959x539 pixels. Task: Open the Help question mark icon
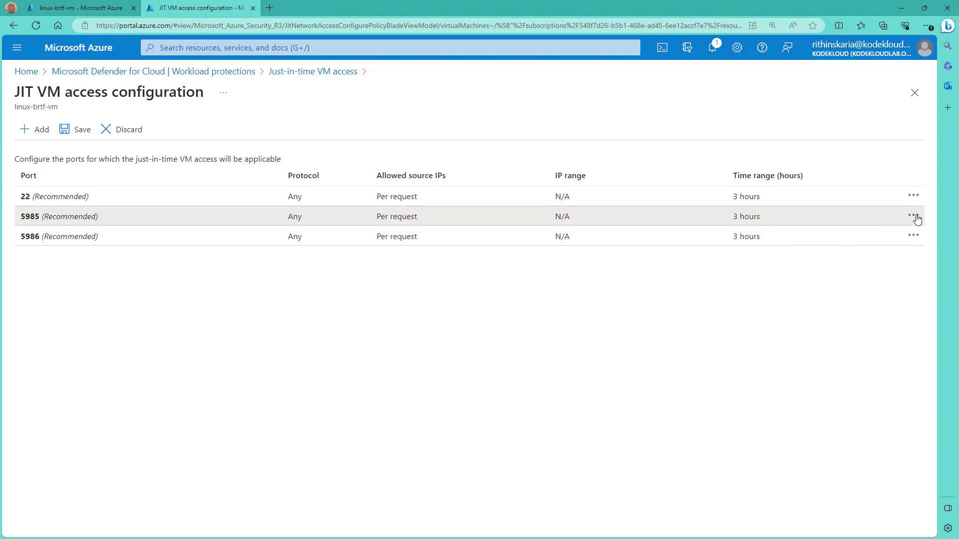click(762, 47)
